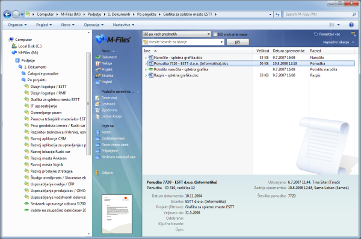The width and height of the screenshot is (361, 239).
Task: Expand Napredno iskanje advanced search
Action: [338, 42]
